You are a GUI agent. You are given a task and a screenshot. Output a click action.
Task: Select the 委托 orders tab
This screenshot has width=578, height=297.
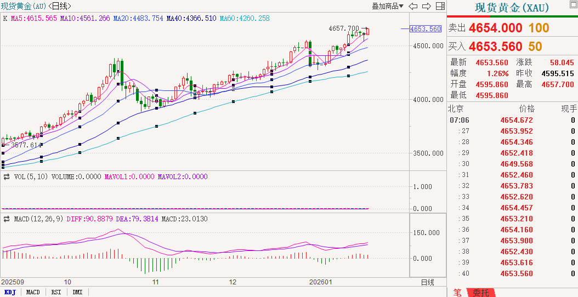481,293
